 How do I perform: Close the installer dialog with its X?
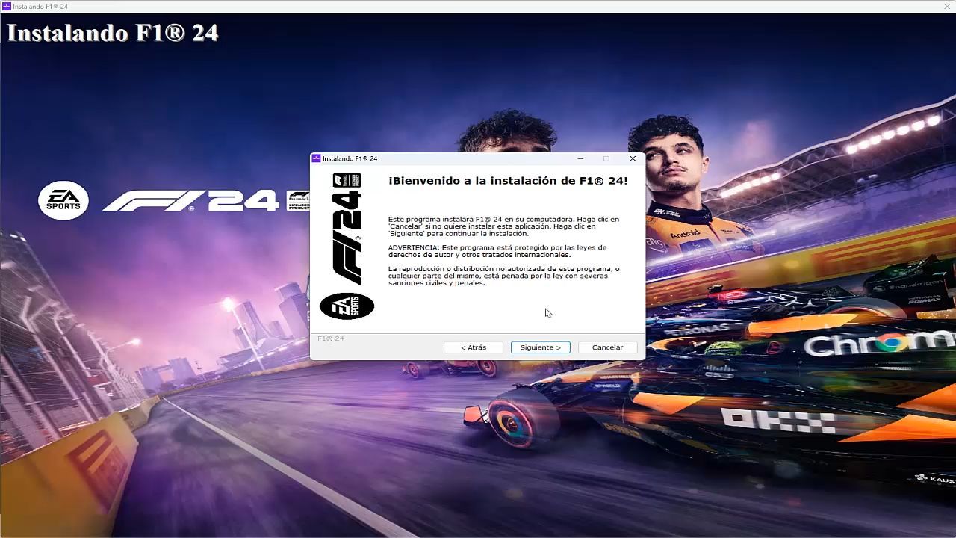coord(633,158)
